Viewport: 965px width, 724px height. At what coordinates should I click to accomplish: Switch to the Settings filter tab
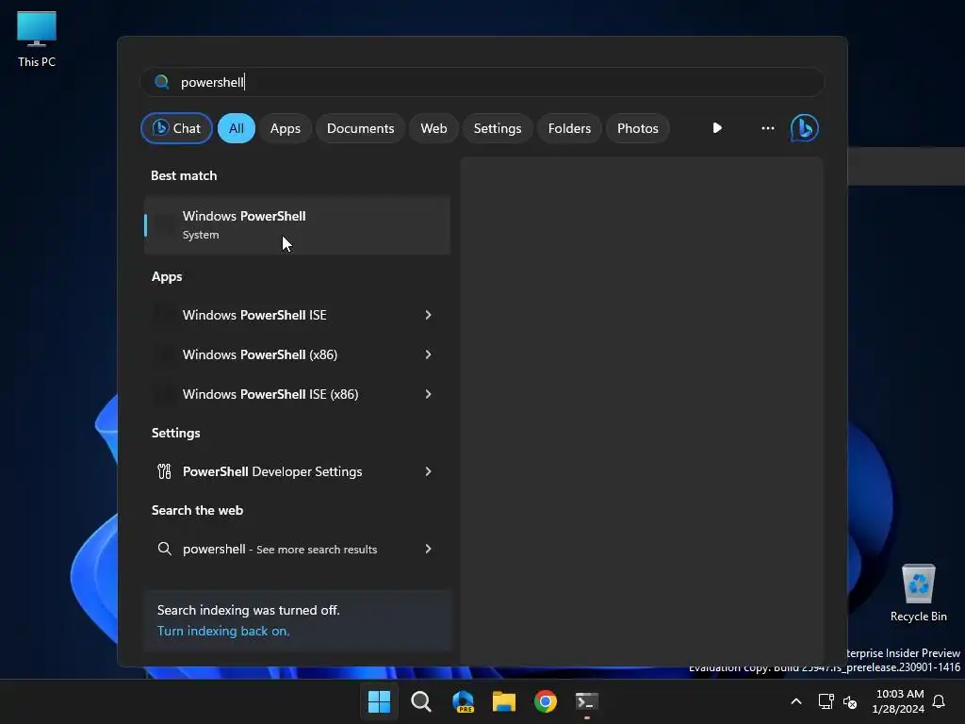[x=498, y=128]
